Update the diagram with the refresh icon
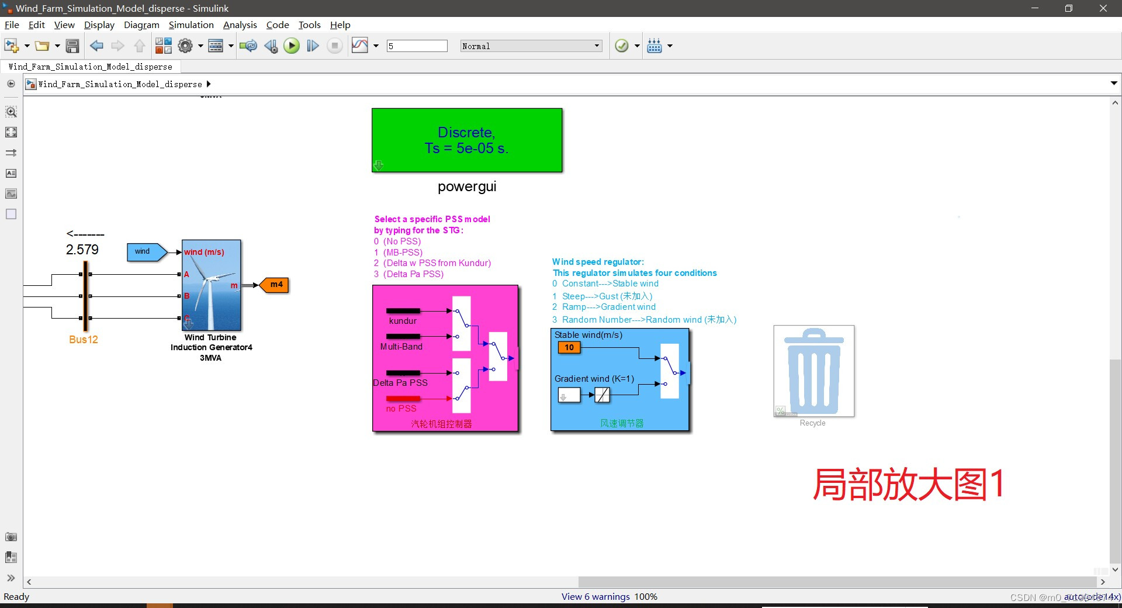Image resolution: width=1122 pixels, height=608 pixels. tap(248, 46)
